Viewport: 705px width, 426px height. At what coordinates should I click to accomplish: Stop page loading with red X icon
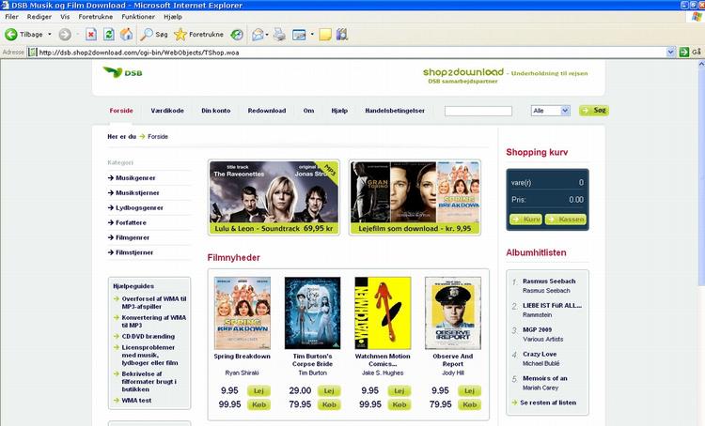[x=91, y=35]
